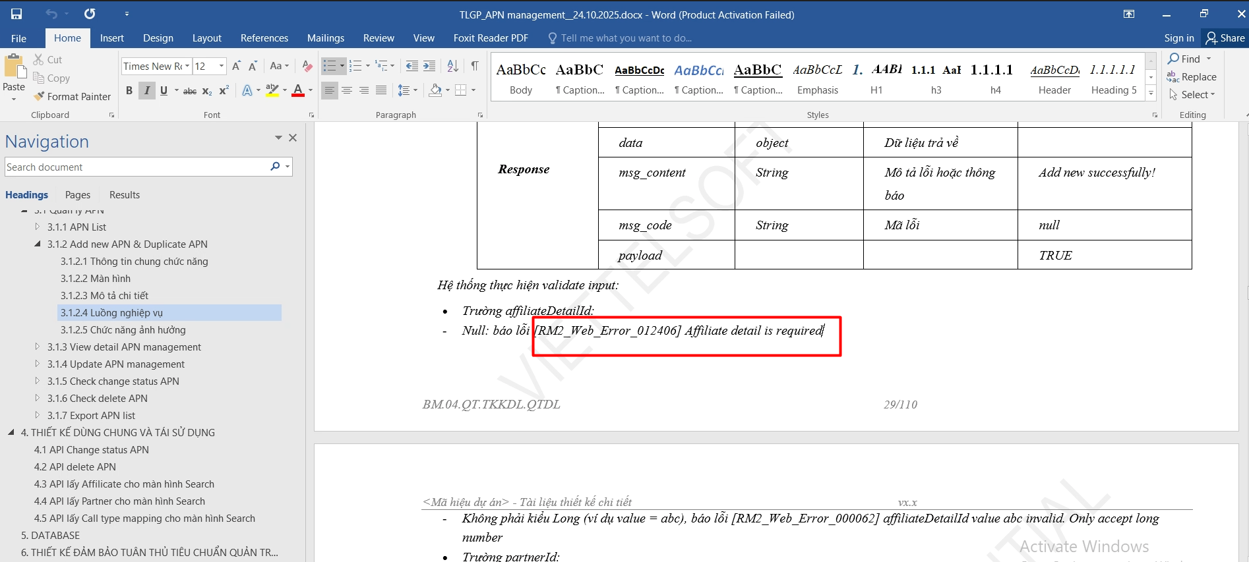Toggle Strikethrough formatting

click(189, 91)
